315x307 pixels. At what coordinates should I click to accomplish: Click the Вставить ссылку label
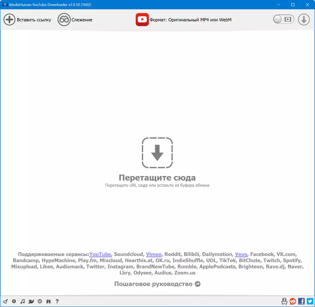point(34,20)
